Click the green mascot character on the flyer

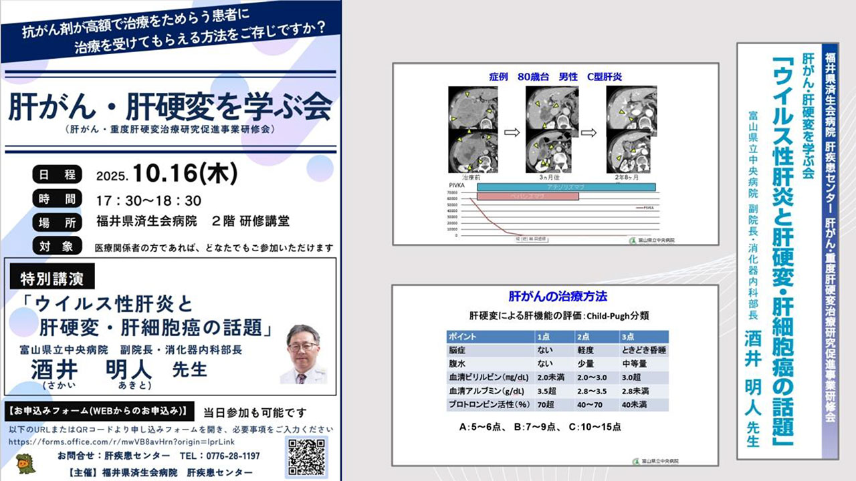[x=25, y=463]
